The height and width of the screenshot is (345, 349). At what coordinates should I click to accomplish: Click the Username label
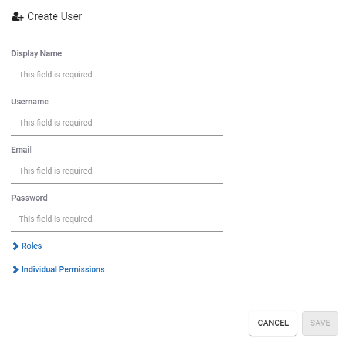tap(30, 102)
